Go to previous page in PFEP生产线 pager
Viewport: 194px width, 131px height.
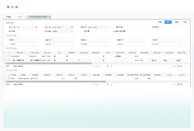click(86, 85)
